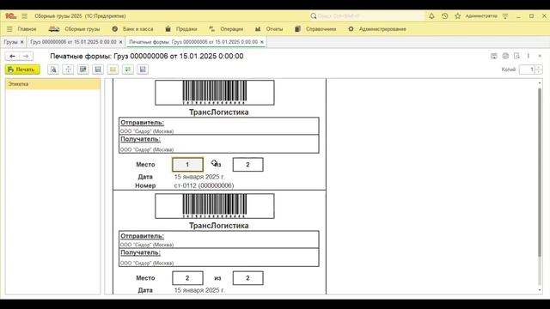The image size is (550, 309).
Task: Open the hamburger main menu beside the 1C logo
Action: (24, 16)
